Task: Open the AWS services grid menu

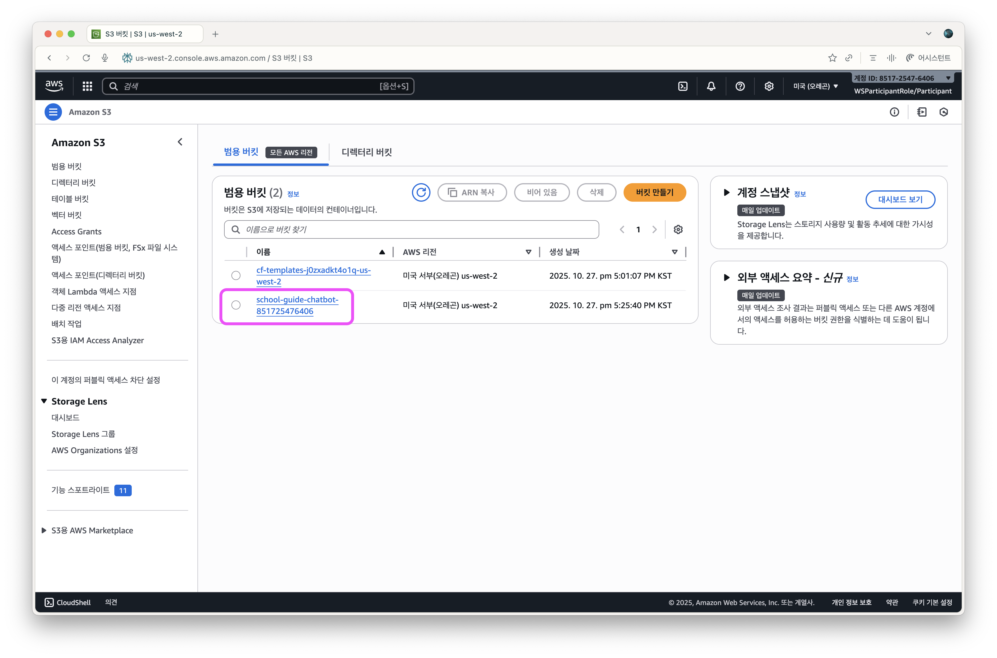Action: click(87, 86)
